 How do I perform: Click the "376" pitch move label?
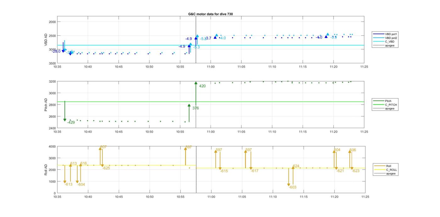[195, 108]
